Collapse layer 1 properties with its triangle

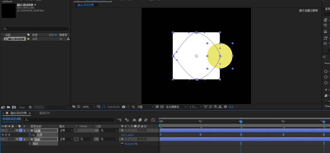click(17, 130)
